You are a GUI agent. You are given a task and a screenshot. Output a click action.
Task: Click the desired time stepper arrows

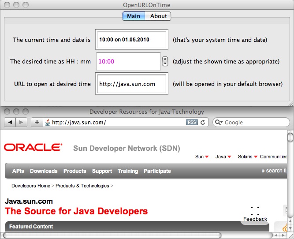(x=165, y=61)
